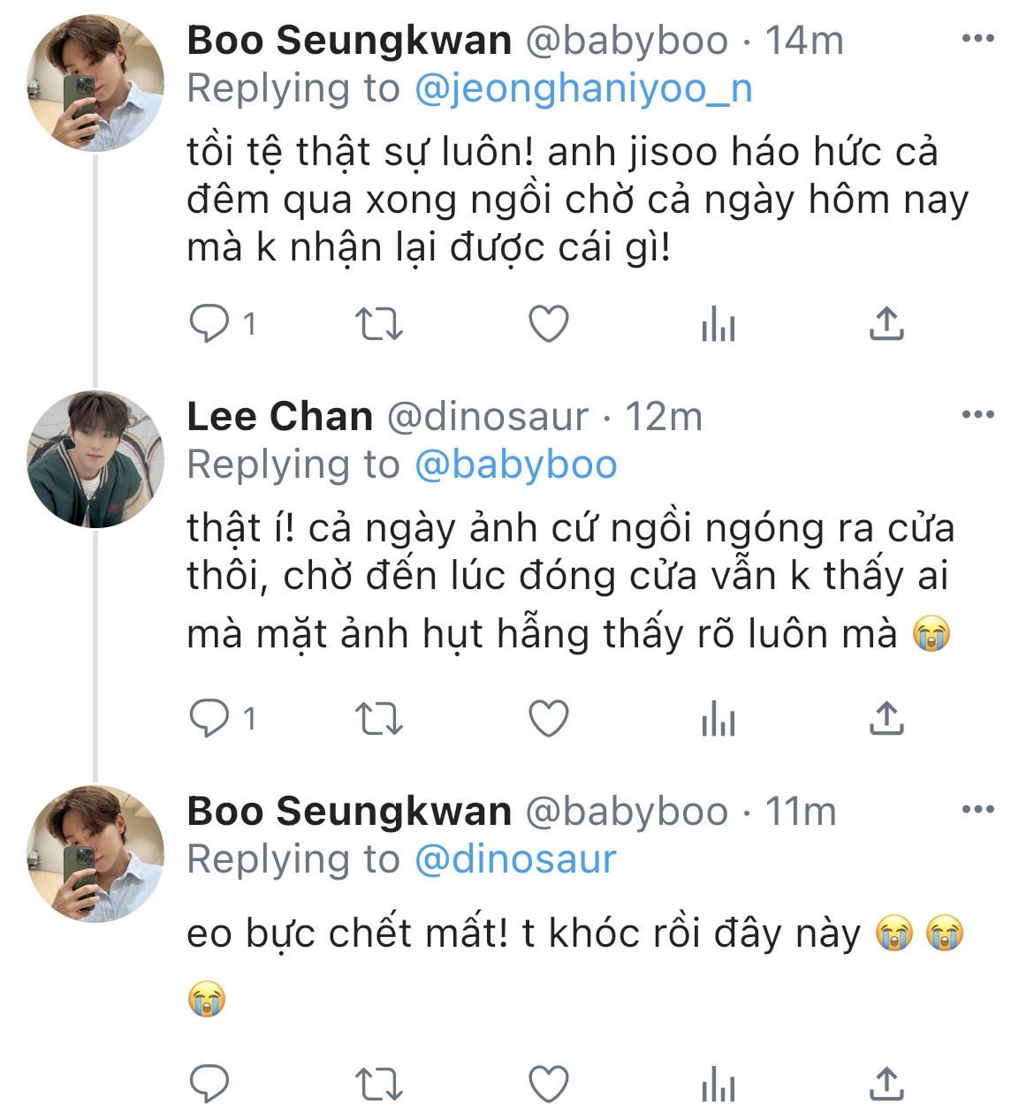1034x1119 pixels.
Task: Tap the @babyboo mention in Lee Chan's reply
Action: [515, 465]
